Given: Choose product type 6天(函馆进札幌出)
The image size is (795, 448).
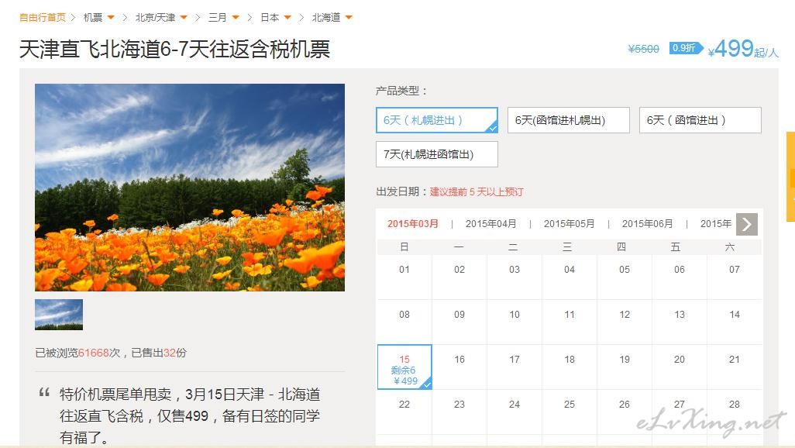Looking at the screenshot, I should pos(569,120).
